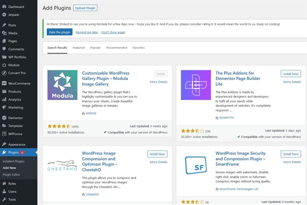Select Add New under Plugins

tap(9, 168)
